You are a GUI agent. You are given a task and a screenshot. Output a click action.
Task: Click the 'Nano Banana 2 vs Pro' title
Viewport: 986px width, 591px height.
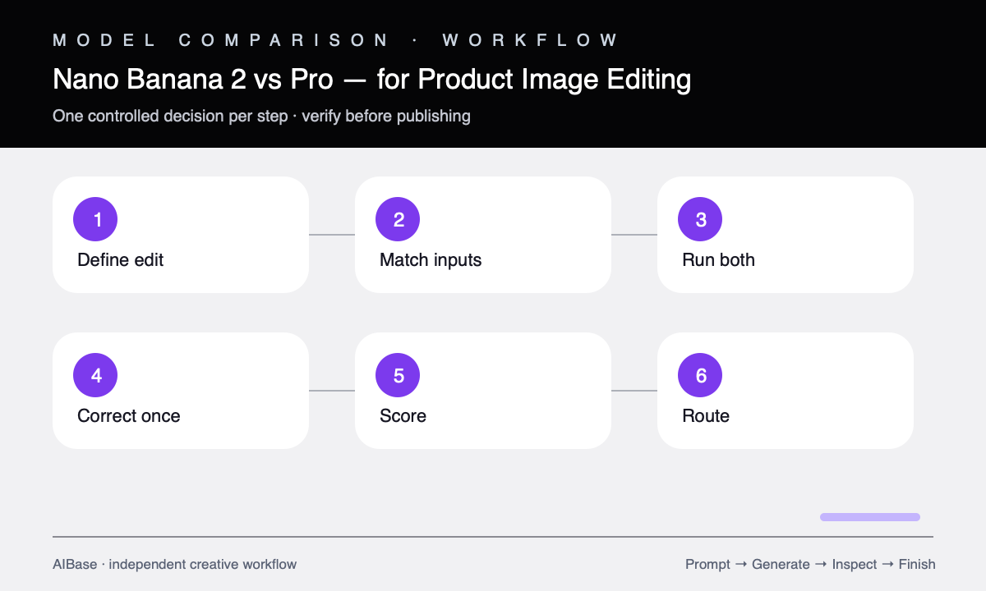371,80
